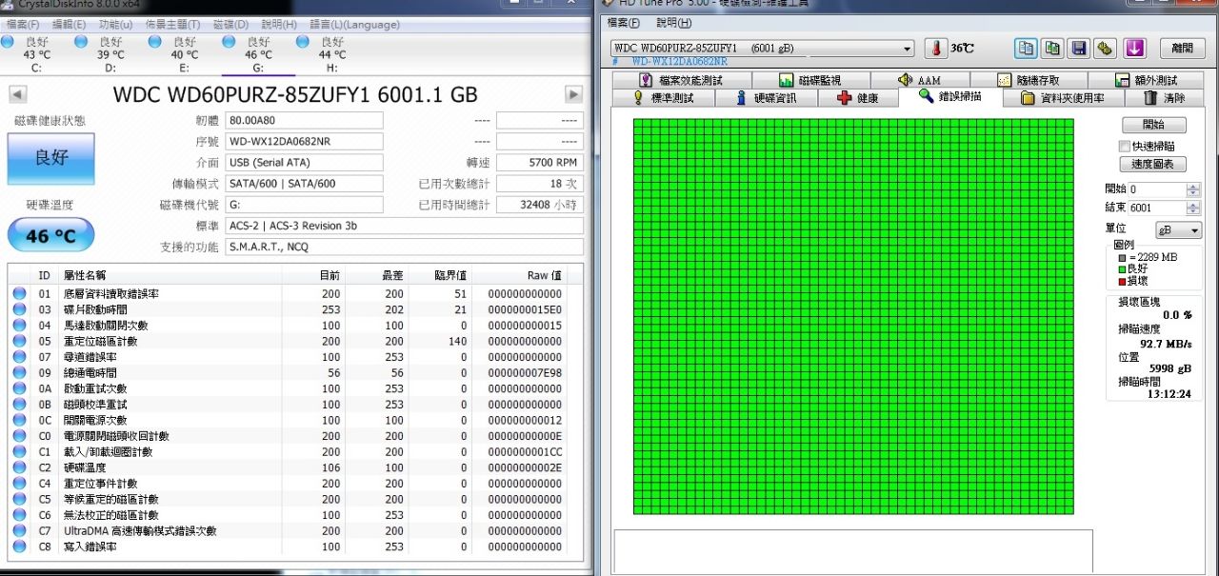Decrease 開始 value with down spinner
The height and width of the screenshot is (576, 1219).
click(1193, 193)
